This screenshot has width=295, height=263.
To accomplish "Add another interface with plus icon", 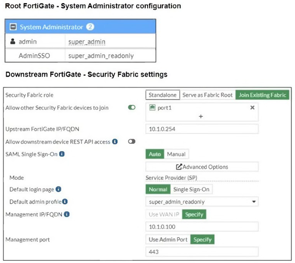I will 201,116.
